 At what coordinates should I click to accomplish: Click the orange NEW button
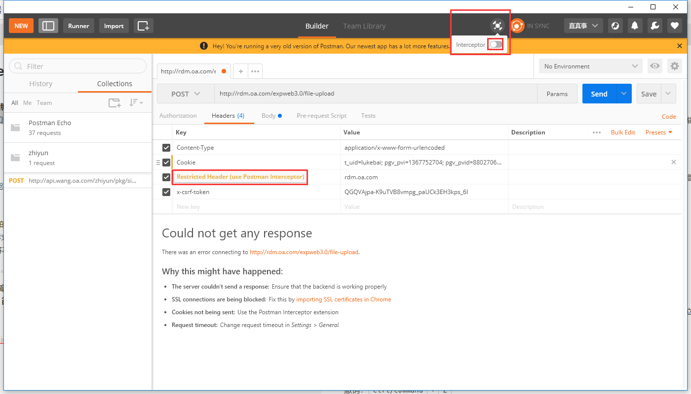[x=21, y=26]
